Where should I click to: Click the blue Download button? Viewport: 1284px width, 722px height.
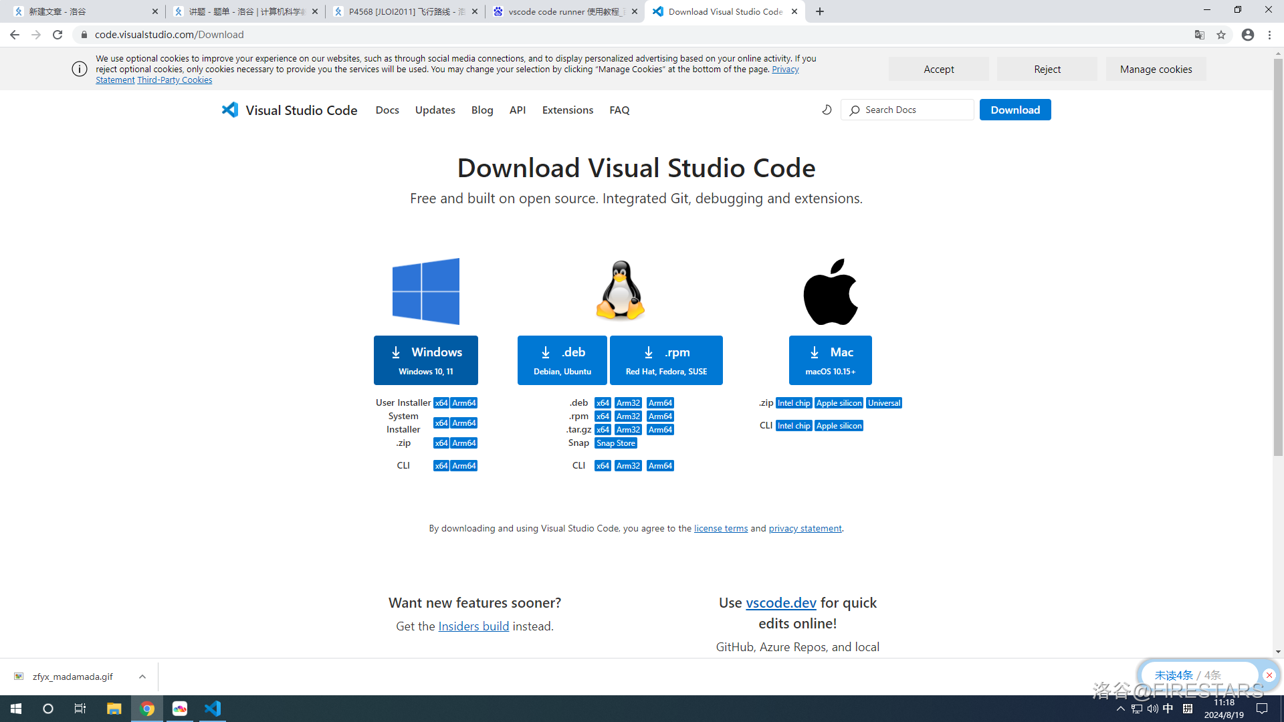point(1014,110)
